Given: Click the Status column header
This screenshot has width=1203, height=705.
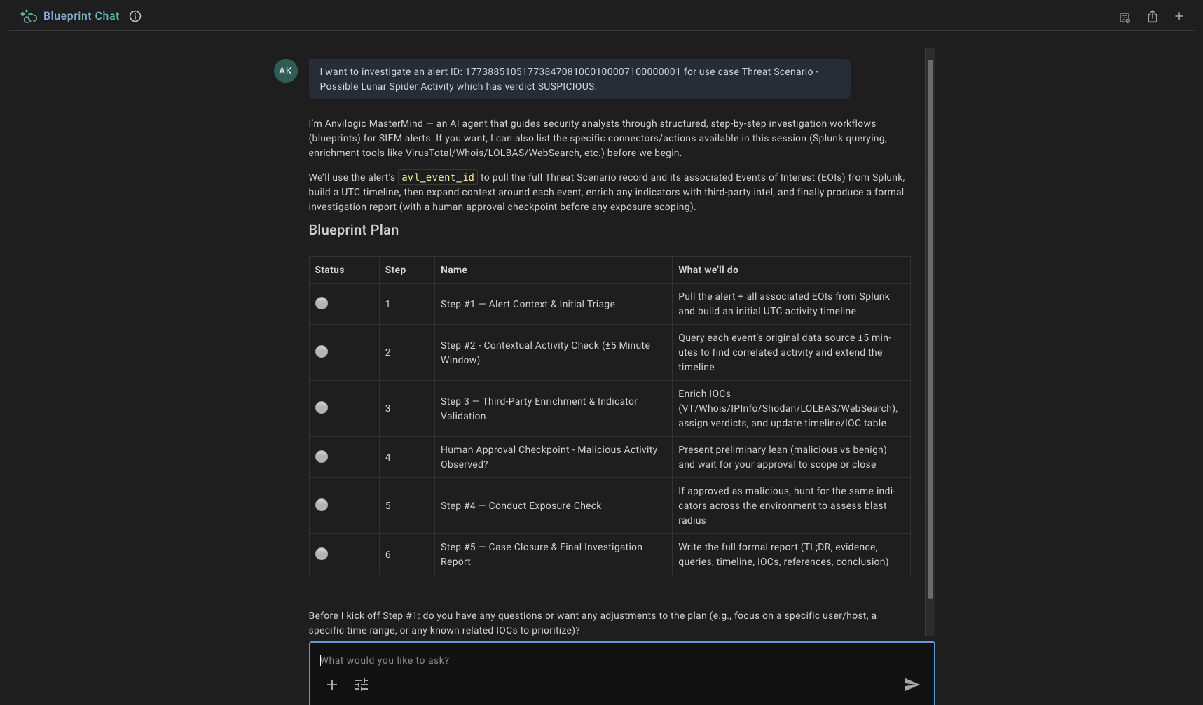Looking at the screenshot, I should tap(329, 270).
